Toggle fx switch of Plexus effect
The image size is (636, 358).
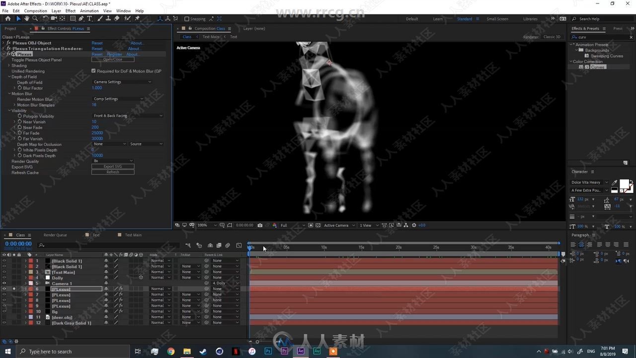click(8, 54)
